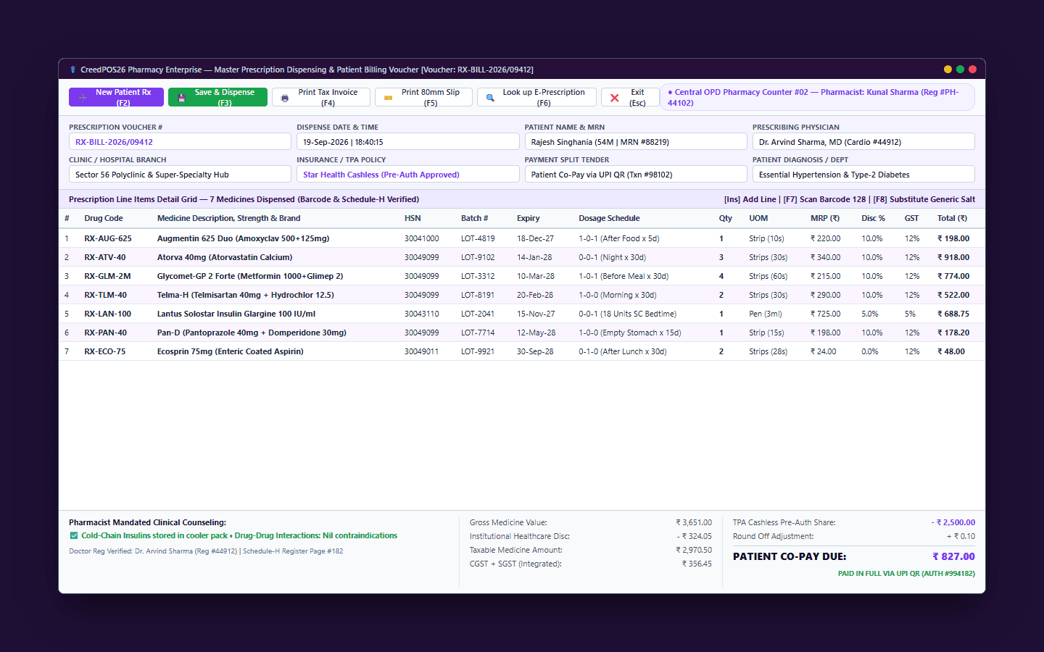Image resolution: width=1044 pixels, height=652 pixels.
Task: Click the Expiry column header
Action: click(x=528, y=218)
